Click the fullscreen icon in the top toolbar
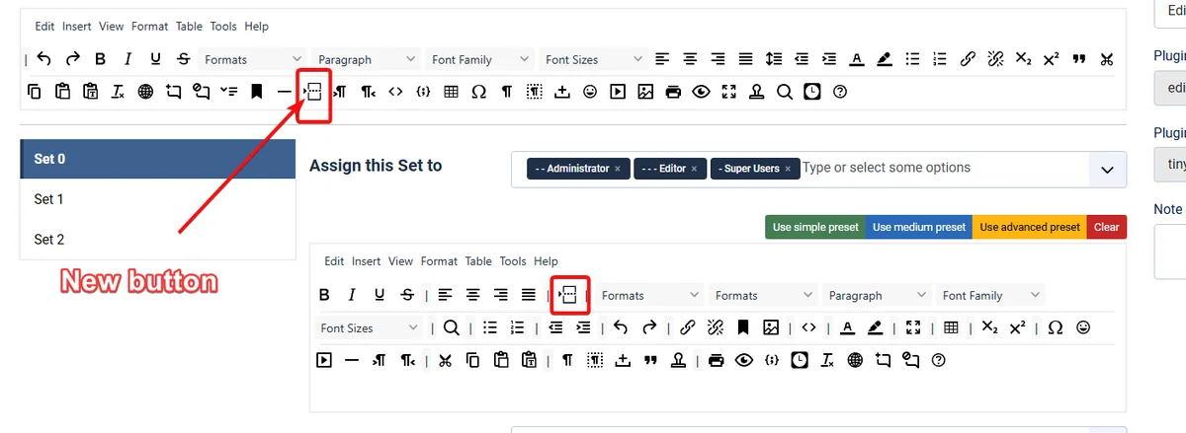1186x433 pixels. click(x=728, y=92)
